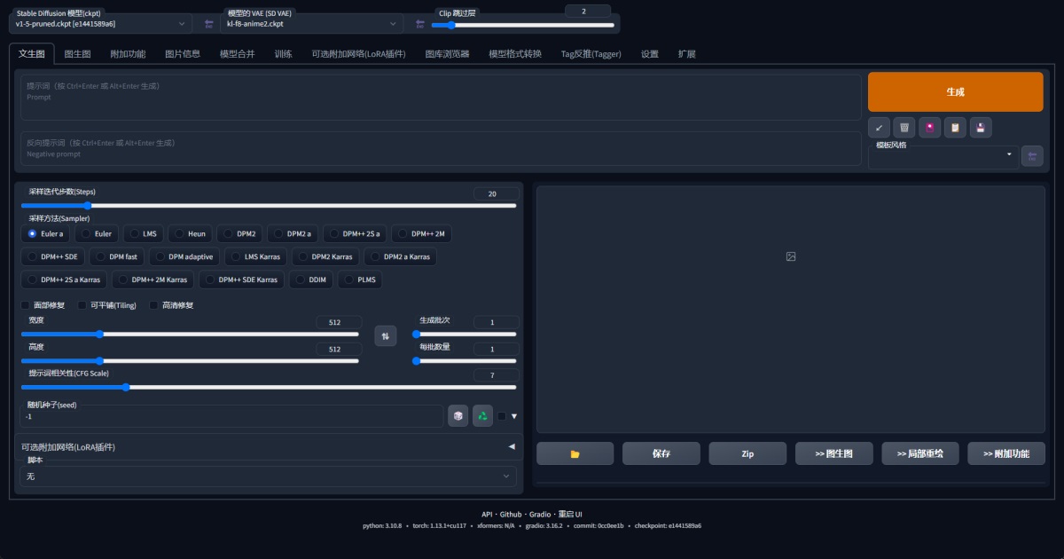Swap width and height with the arrows icon

[385, 335]
